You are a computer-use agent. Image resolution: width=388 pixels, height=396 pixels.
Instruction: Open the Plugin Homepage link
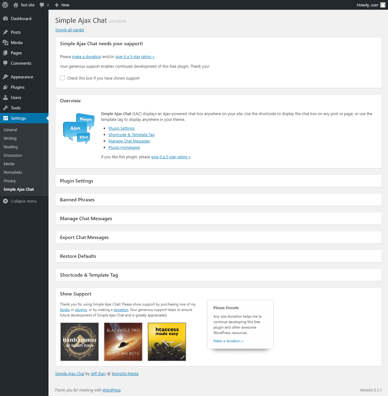[124, 147]
